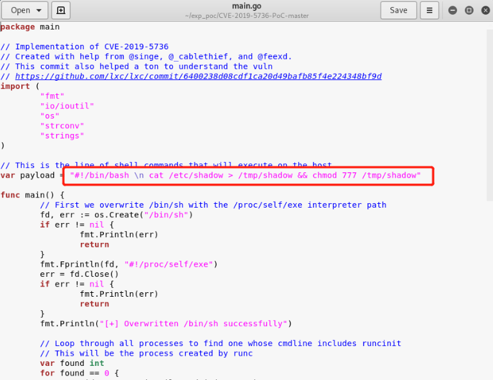Expand the Open recent files dropdown arrow
Image resolution: width=493 pixels, height=380 pixels.
point(39,10)
